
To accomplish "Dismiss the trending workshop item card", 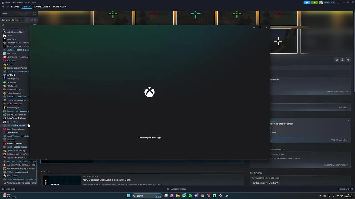I will (x=348, y=120).
